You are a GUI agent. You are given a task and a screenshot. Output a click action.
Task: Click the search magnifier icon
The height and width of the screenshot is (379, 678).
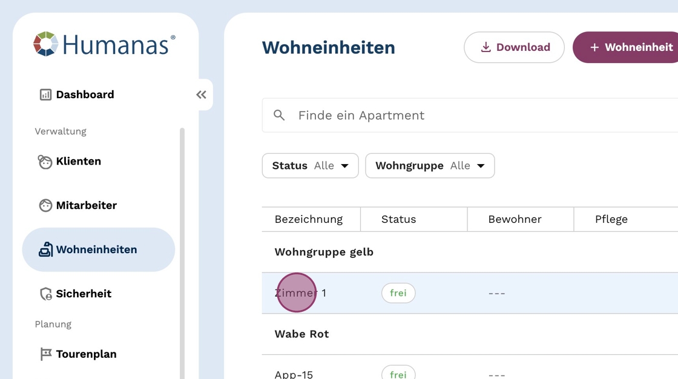(279, 115)
